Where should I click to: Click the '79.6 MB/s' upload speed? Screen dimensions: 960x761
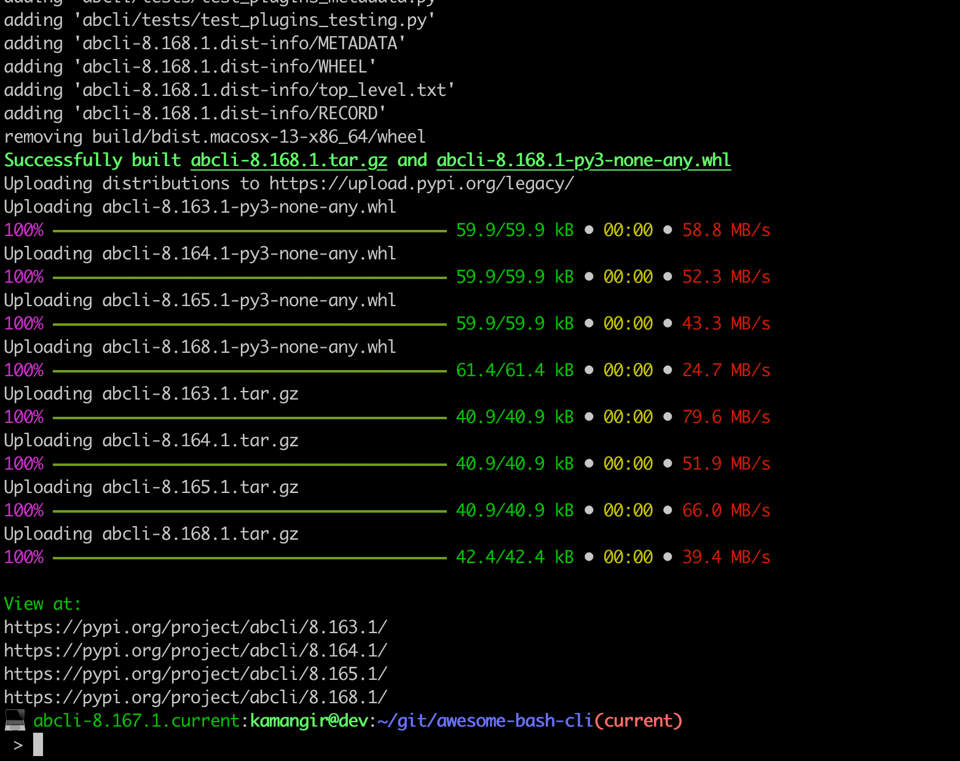[x=726, y=417]
